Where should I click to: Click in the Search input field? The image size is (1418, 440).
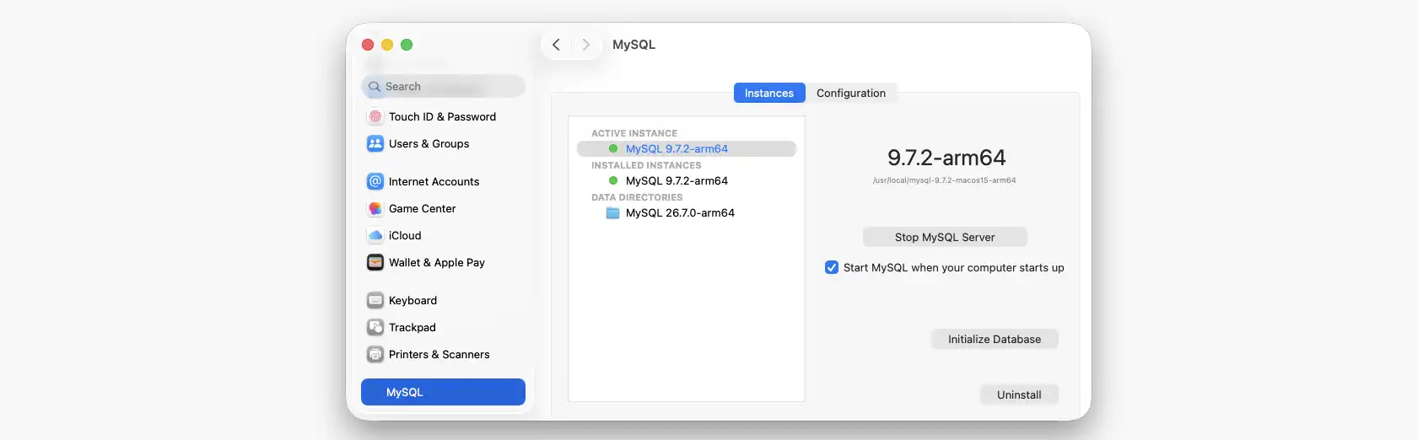point(443,86)
